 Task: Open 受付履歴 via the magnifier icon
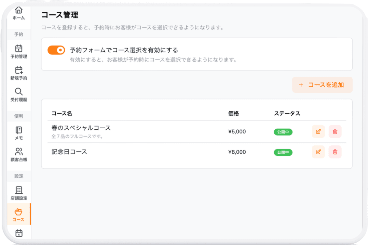(x=19, y=92)
